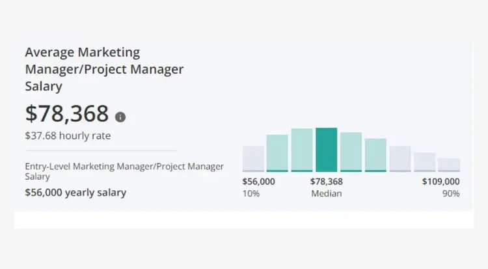Click the seventh histogram bar from left
488x269 pixels.
tap(400, 159)
